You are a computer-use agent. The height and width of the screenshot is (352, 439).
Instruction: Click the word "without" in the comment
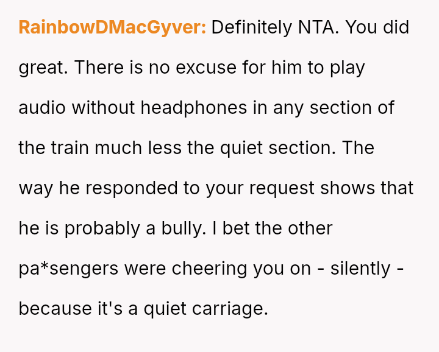click(104, 108)
